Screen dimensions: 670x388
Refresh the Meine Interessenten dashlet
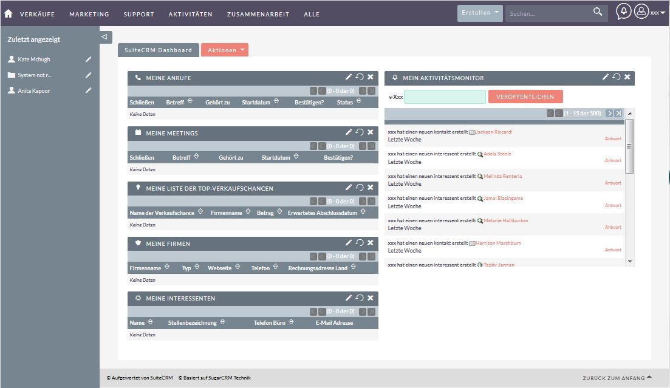click(360, 298)
